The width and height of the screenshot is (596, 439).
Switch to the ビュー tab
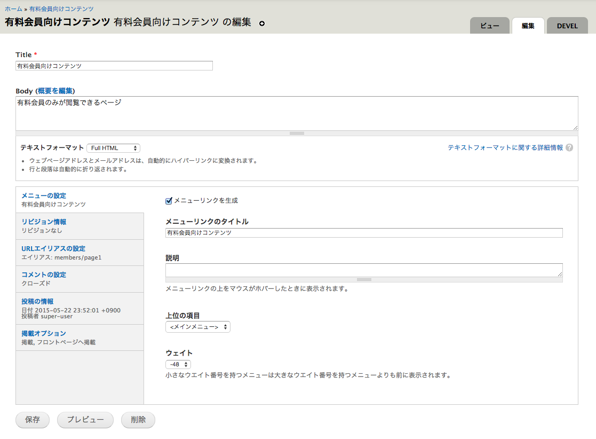pos(489,26)
